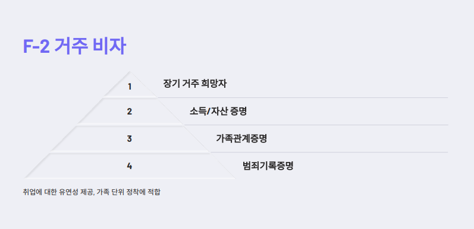Select pyramid level number 1
Image resolution: width=474 pixels, height=229 pixels.
tap(130, 87)
